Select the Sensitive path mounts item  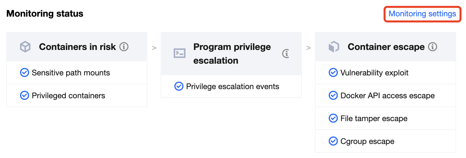click(x=71, y=72)
